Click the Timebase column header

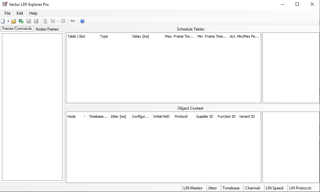tap(98, 116)
